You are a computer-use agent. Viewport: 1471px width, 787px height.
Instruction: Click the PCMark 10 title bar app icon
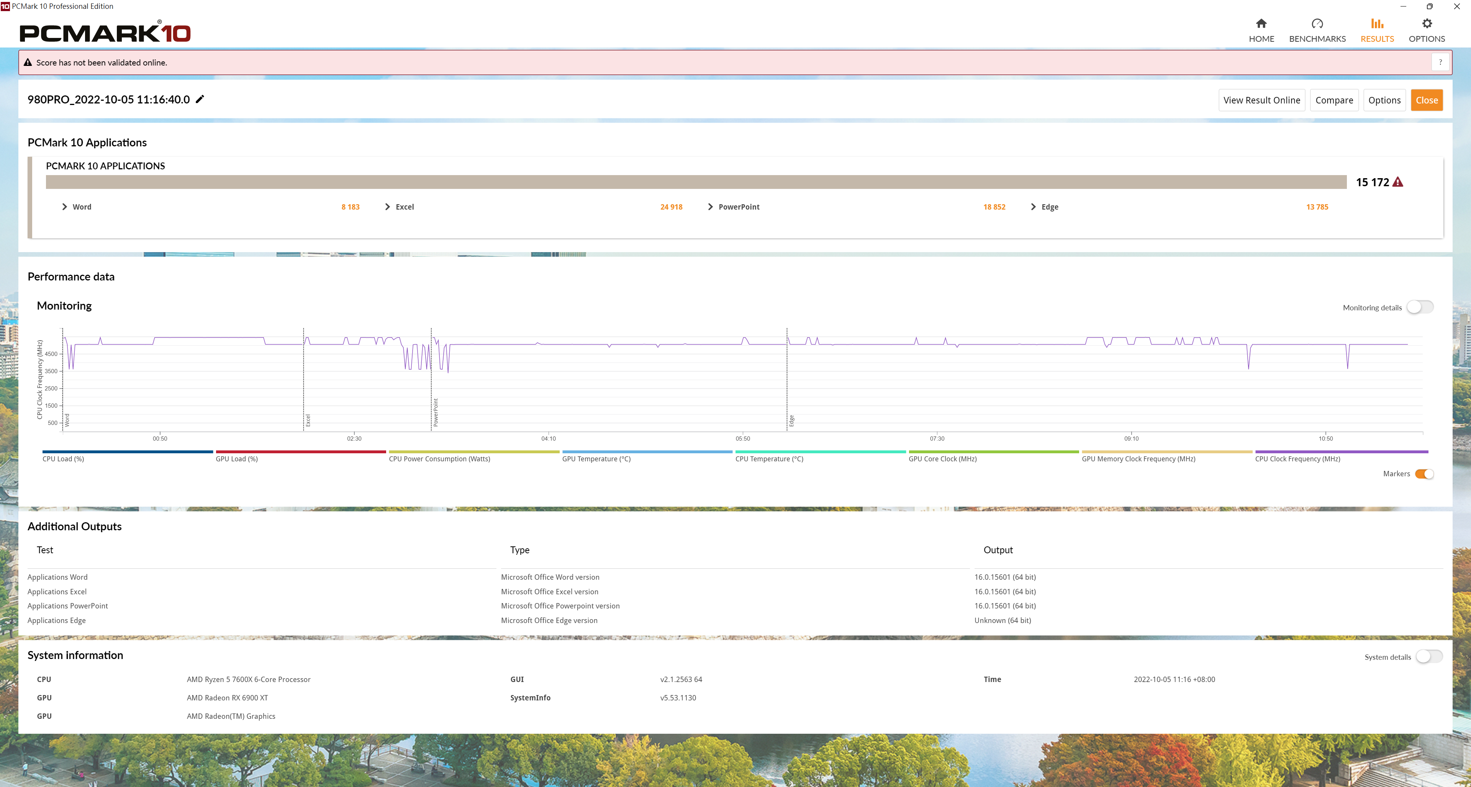pyautogui.click(x=5, y=6)
